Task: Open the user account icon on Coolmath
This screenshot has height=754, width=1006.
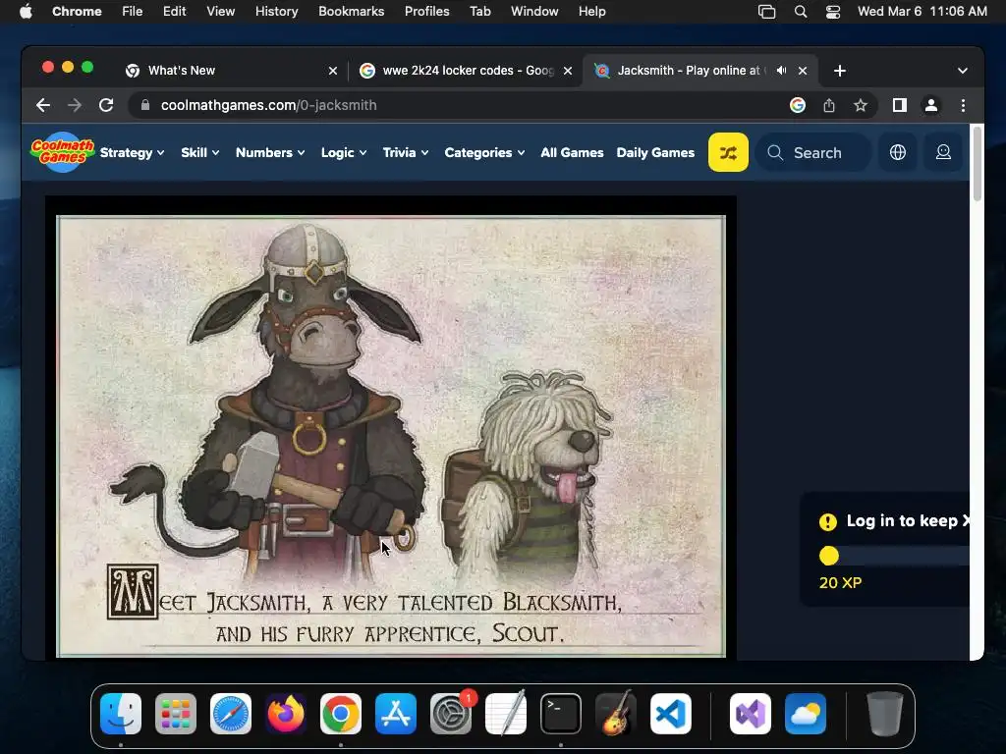Action: pyautogui.click(x=943, y=152)
